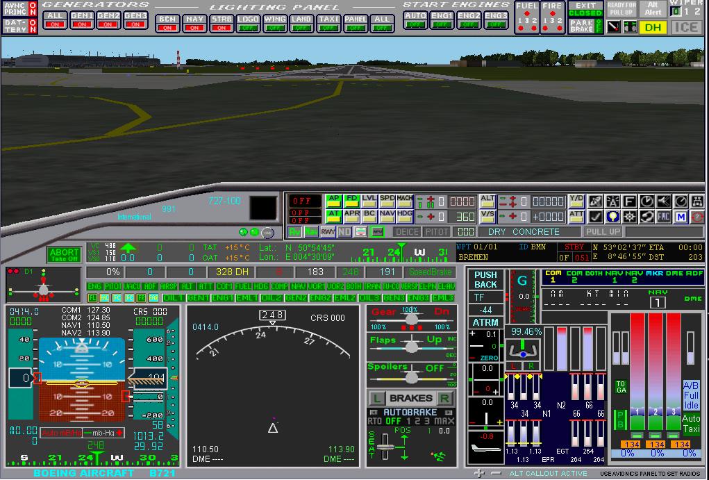Toggle the FD flight director button
709x480 pixels.
(x=351, y=201)
